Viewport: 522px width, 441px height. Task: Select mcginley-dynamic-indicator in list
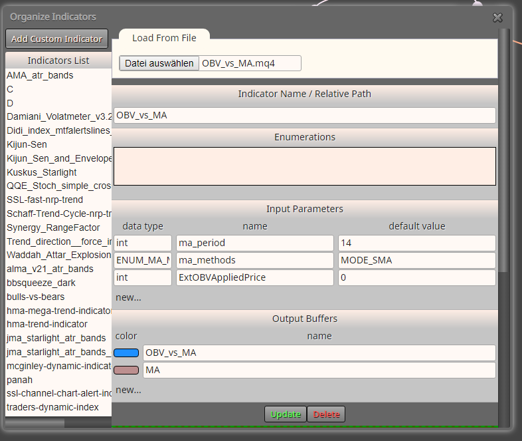point(58,367)
